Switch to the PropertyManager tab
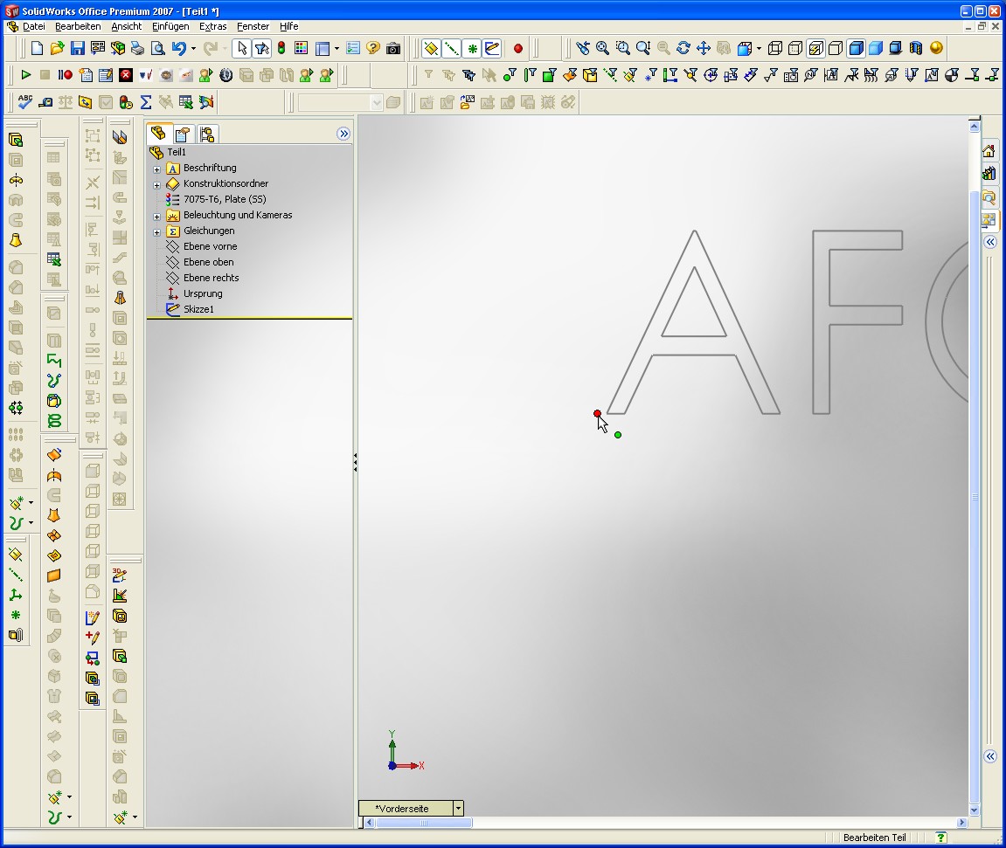 point(183,134)
